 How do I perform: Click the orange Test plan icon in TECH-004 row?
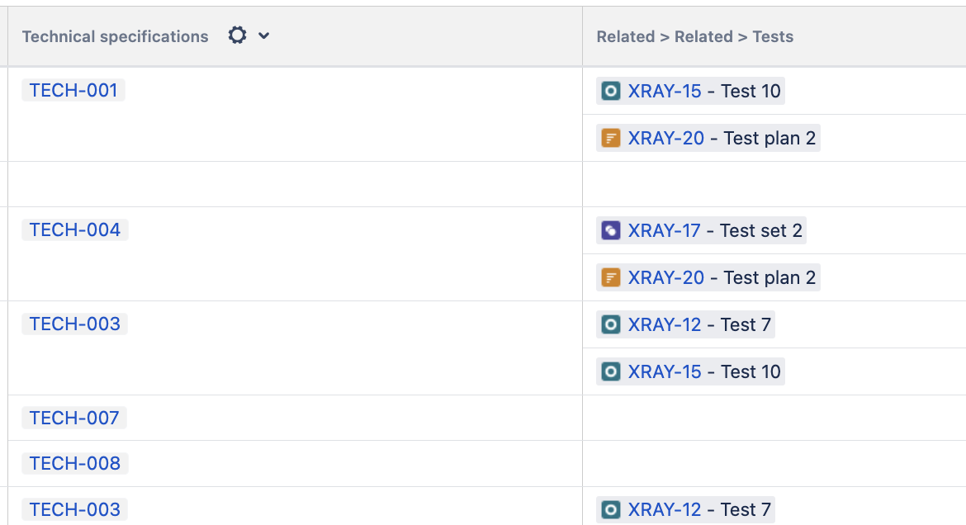tap(610, 277)
